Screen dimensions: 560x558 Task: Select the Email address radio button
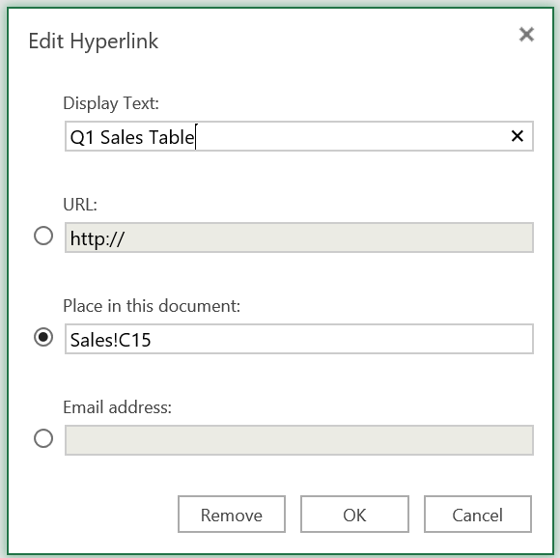point(43,438)
